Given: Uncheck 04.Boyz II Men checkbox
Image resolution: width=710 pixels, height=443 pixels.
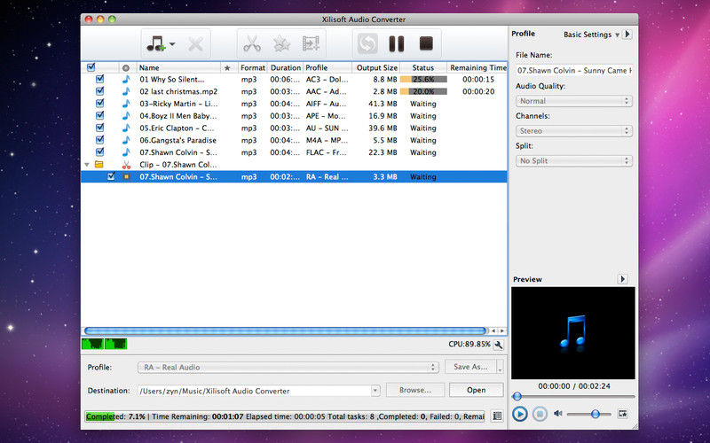Looking at the screenshot, I should (x=99, y=116).
